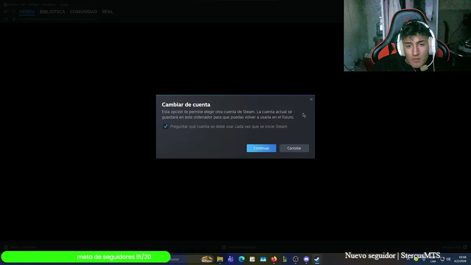Click the Cancelar button
Image resolution: width=471 pixels, height=265 pixels.
[x=294, y=148]
